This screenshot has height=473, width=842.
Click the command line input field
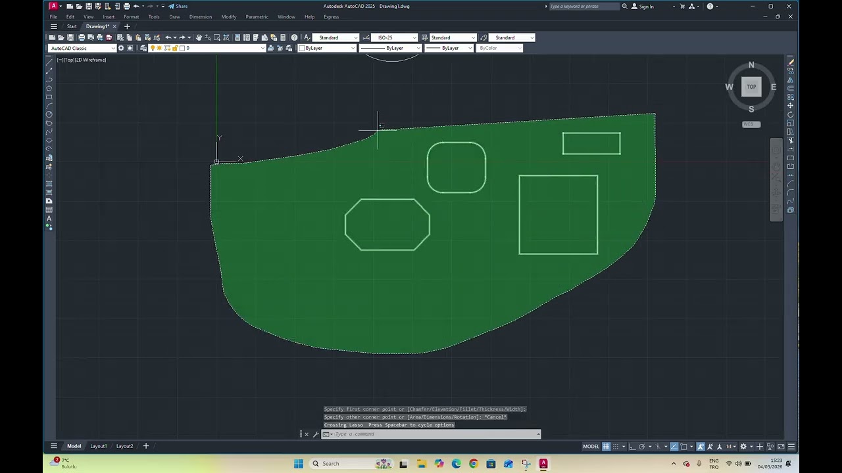(434, 434)
